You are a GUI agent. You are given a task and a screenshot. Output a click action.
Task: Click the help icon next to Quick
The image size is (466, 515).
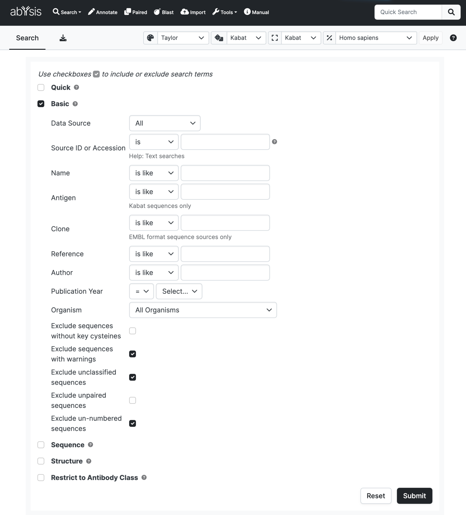(x=76, y=87)
